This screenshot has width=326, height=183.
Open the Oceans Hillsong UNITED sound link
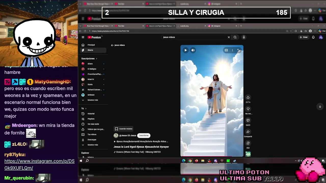[137, 152]
